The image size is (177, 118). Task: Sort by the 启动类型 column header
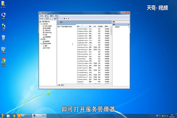[101, 26]
